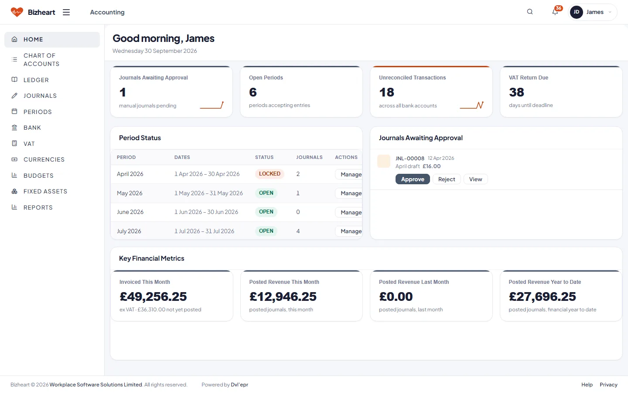628x393 pixels.
Task: Select Posted Revenue This Month £12,946.25
Action: click(283, 296)
